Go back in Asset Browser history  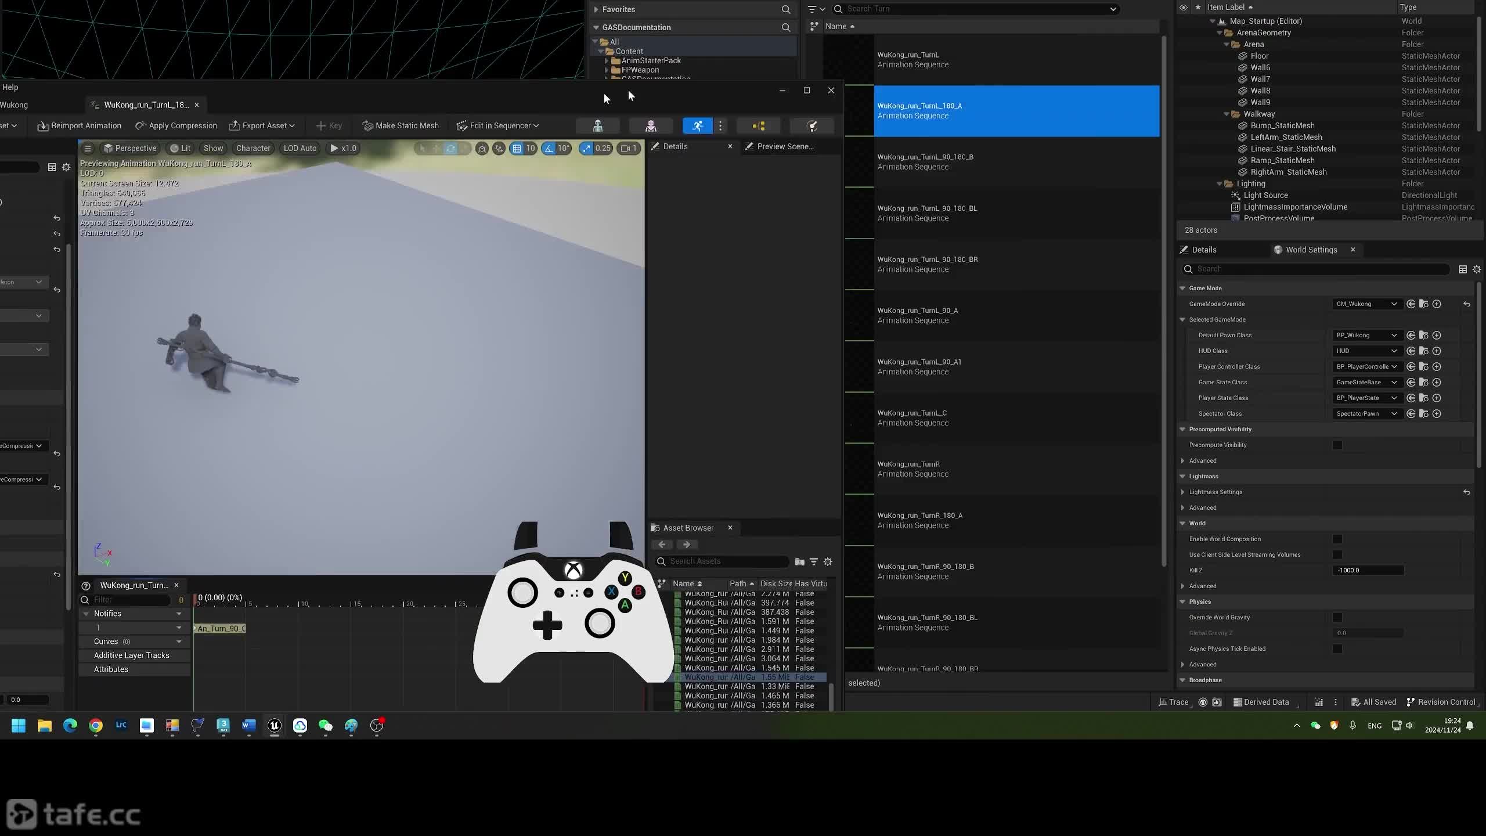point(662,545)
